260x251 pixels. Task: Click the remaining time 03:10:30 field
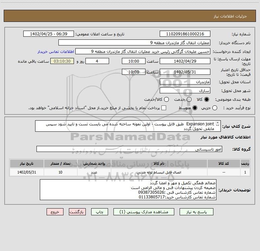coord(62,61)
